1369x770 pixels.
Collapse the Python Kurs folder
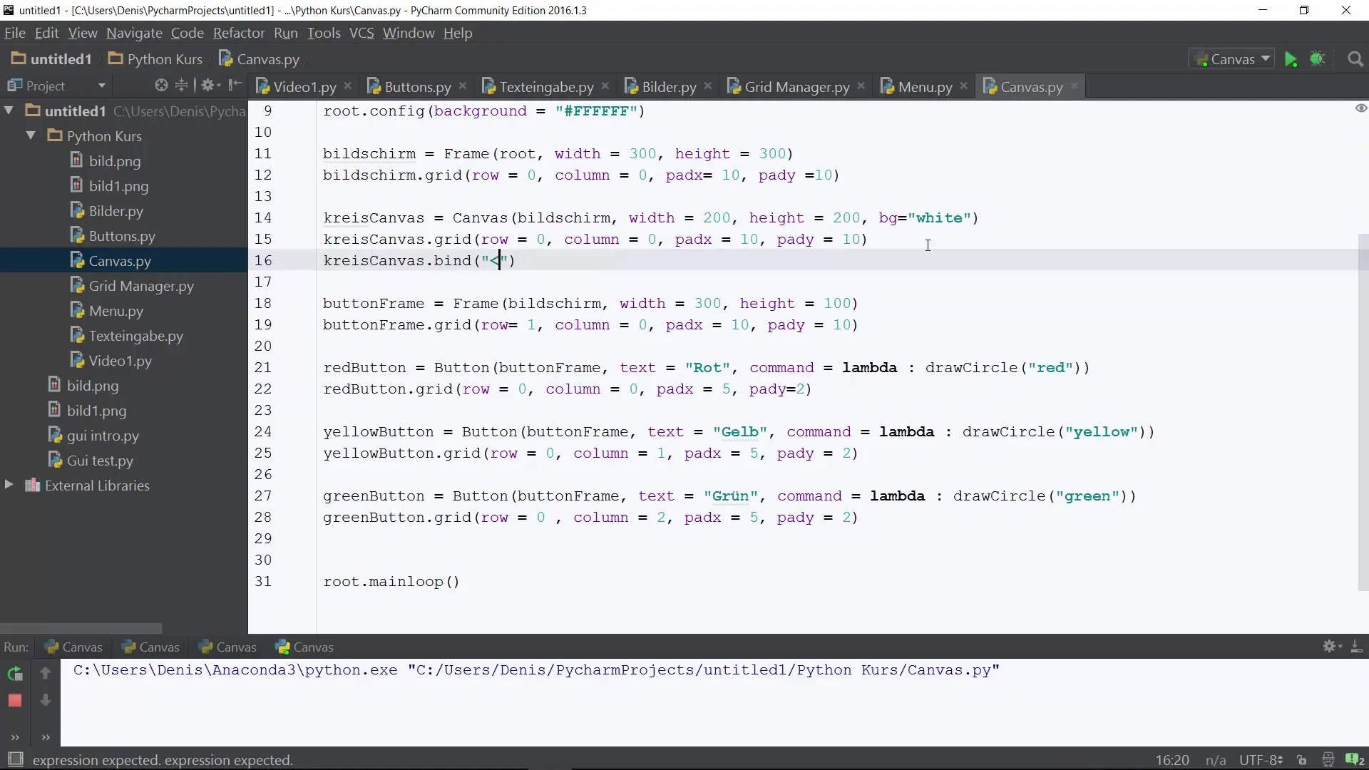(31, 135)
